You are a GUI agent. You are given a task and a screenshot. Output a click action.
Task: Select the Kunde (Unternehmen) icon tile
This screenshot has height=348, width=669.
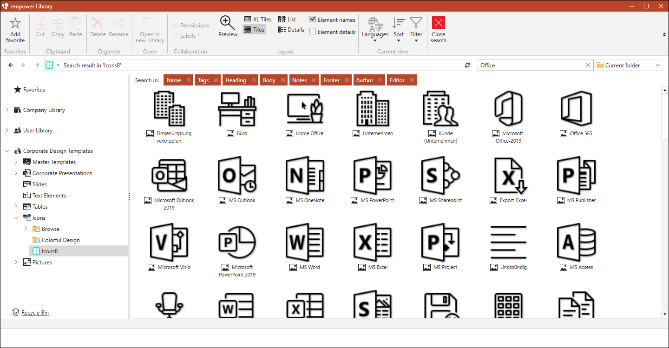[x=440, y=117]
